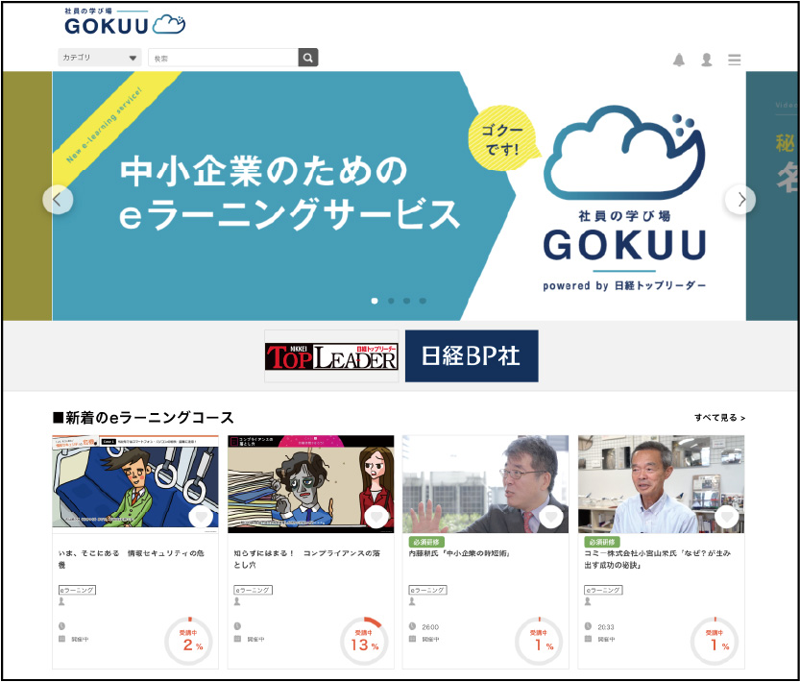Click the clock icon beside 20:33
This screenshot has height=682, width=800.
point(588,626)
